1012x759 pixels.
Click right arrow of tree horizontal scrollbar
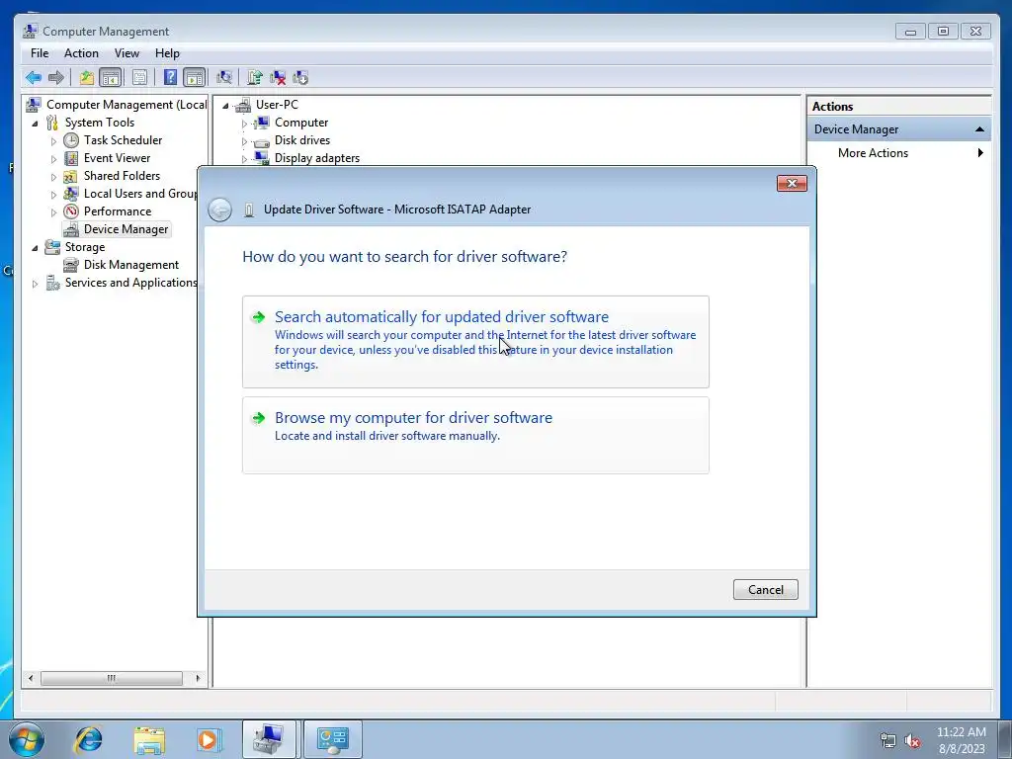click(x=198, y=678)
